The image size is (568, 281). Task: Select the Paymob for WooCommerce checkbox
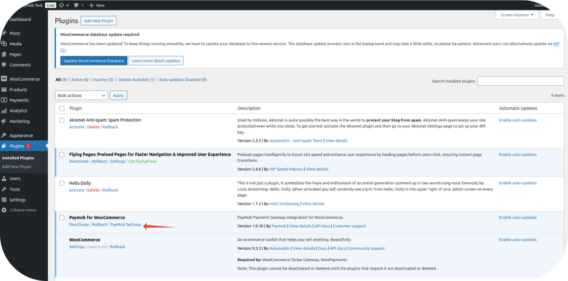(x=62, y=217)
